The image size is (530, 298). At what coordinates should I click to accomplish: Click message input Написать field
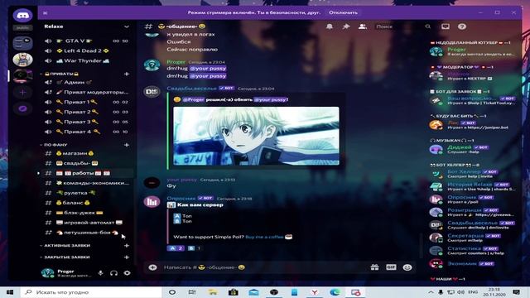point(263,267)
